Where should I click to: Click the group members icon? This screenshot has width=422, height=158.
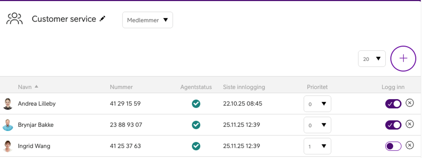click(14, 19)
